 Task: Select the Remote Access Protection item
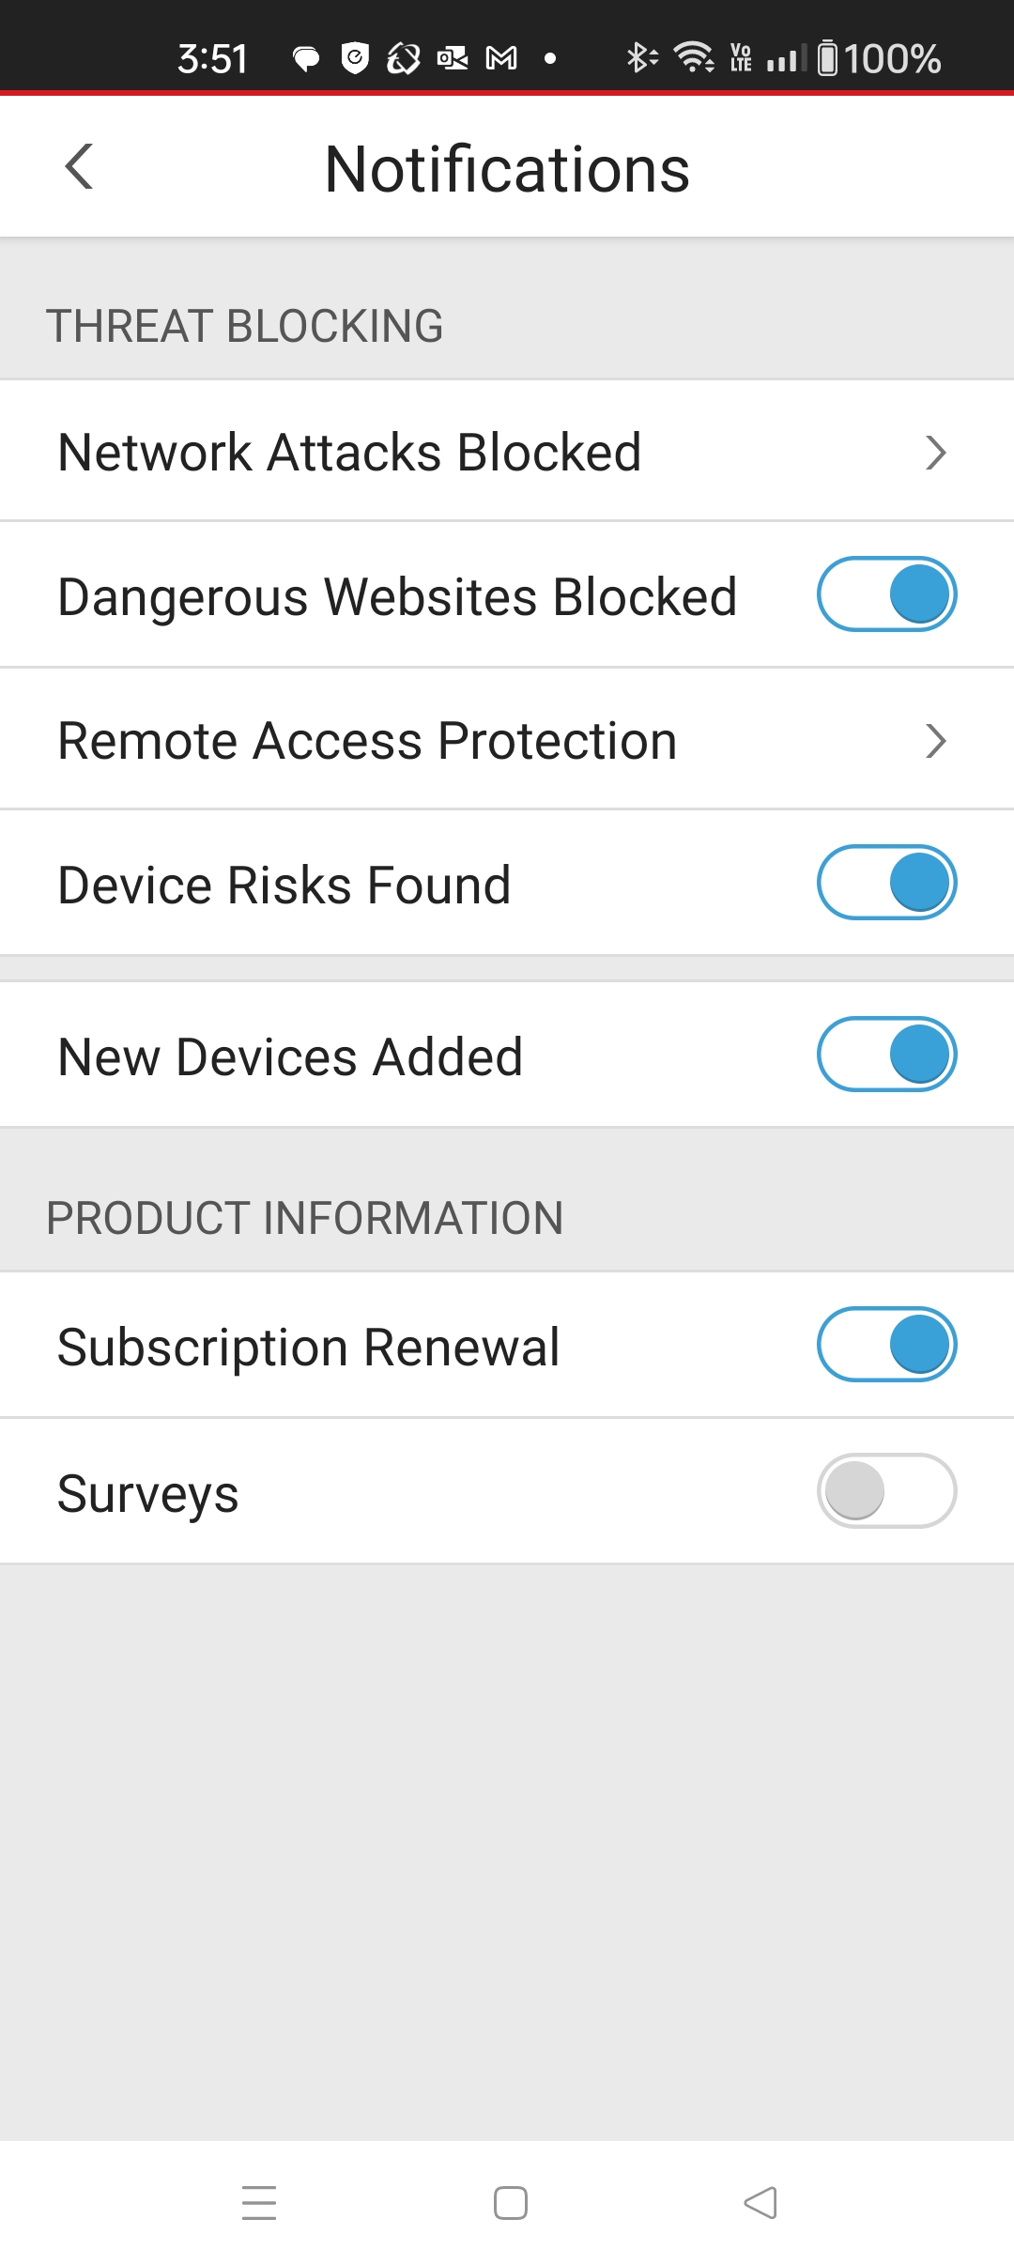(367, 741)
